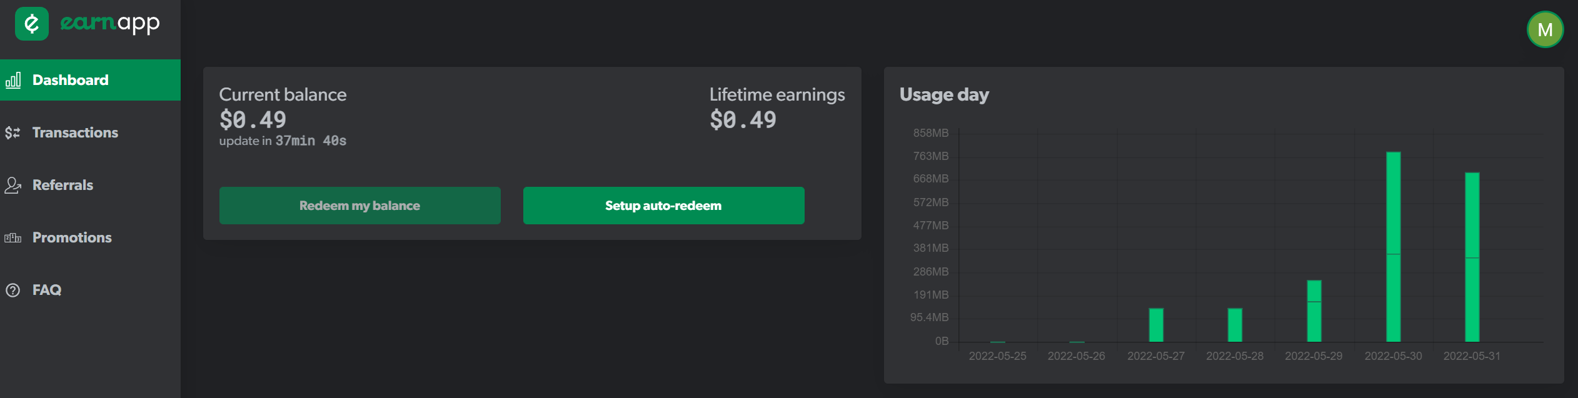Click the EarnApp logo icon

pos(32,24)
